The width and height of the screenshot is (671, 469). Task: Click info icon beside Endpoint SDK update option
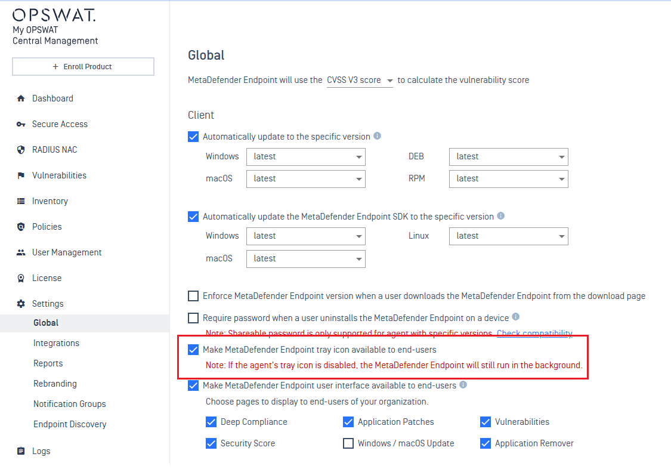pyautogui.click(x=500, y=215)
